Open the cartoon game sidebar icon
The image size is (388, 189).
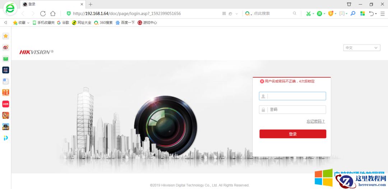coord(6,115)
